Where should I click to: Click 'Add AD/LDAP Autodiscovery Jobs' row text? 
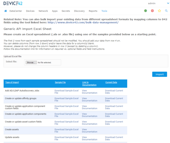click(x=22, y=91)
